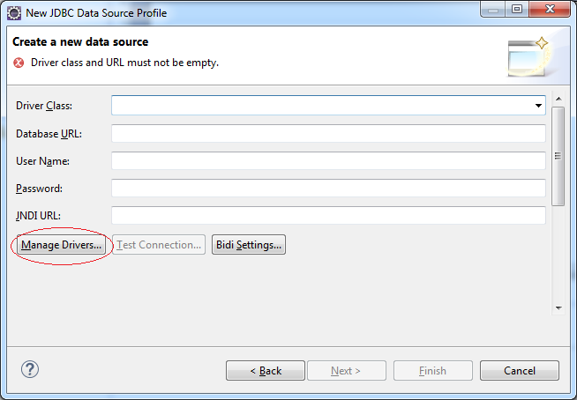Viewport: 577px width, 400px height.
Task: Click the Finish button
Action: point(433,371)
